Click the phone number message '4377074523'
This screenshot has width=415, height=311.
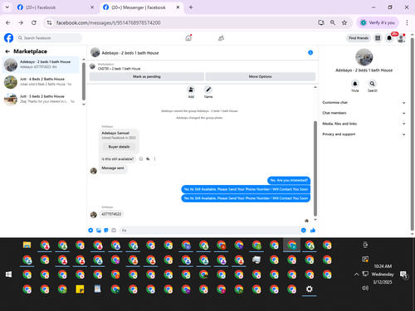(111, 214)
